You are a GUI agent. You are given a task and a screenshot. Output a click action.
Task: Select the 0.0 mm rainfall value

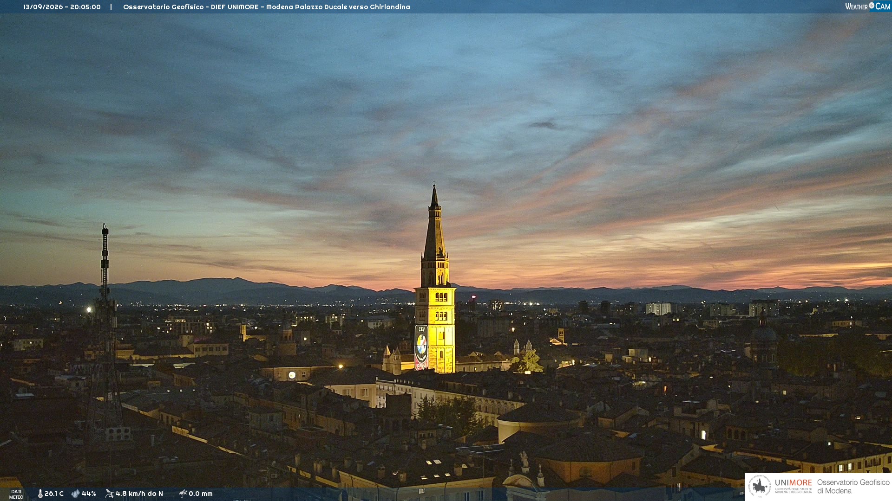(201, 494)
